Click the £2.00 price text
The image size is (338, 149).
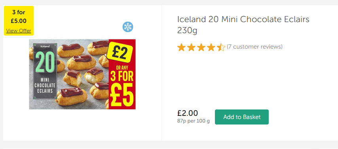tap(188, 113)
